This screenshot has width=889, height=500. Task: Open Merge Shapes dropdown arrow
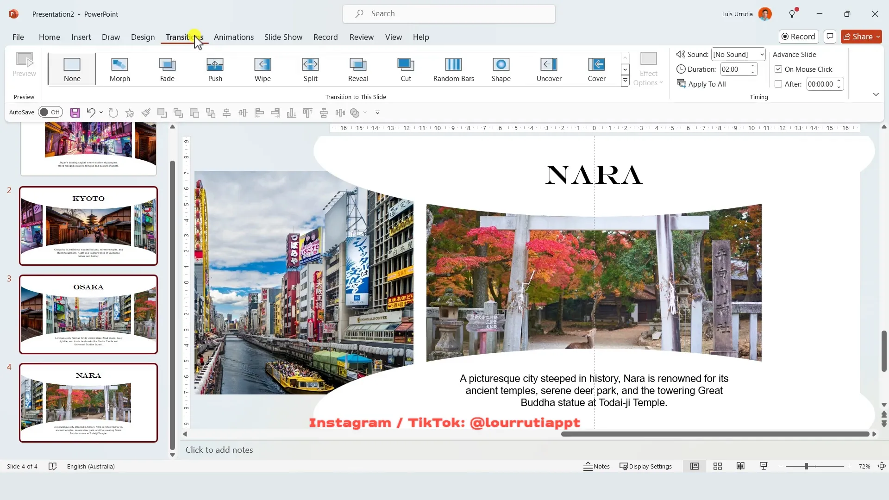[365, 112]
